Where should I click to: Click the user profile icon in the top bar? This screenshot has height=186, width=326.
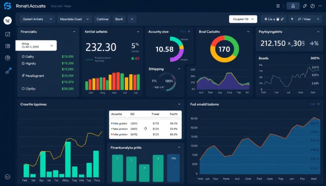click(x=293, y=6)
